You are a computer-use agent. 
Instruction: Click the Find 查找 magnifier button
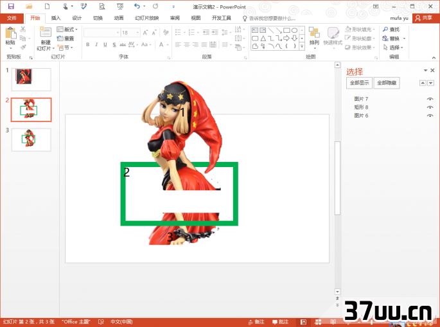(x=391, y=29)
